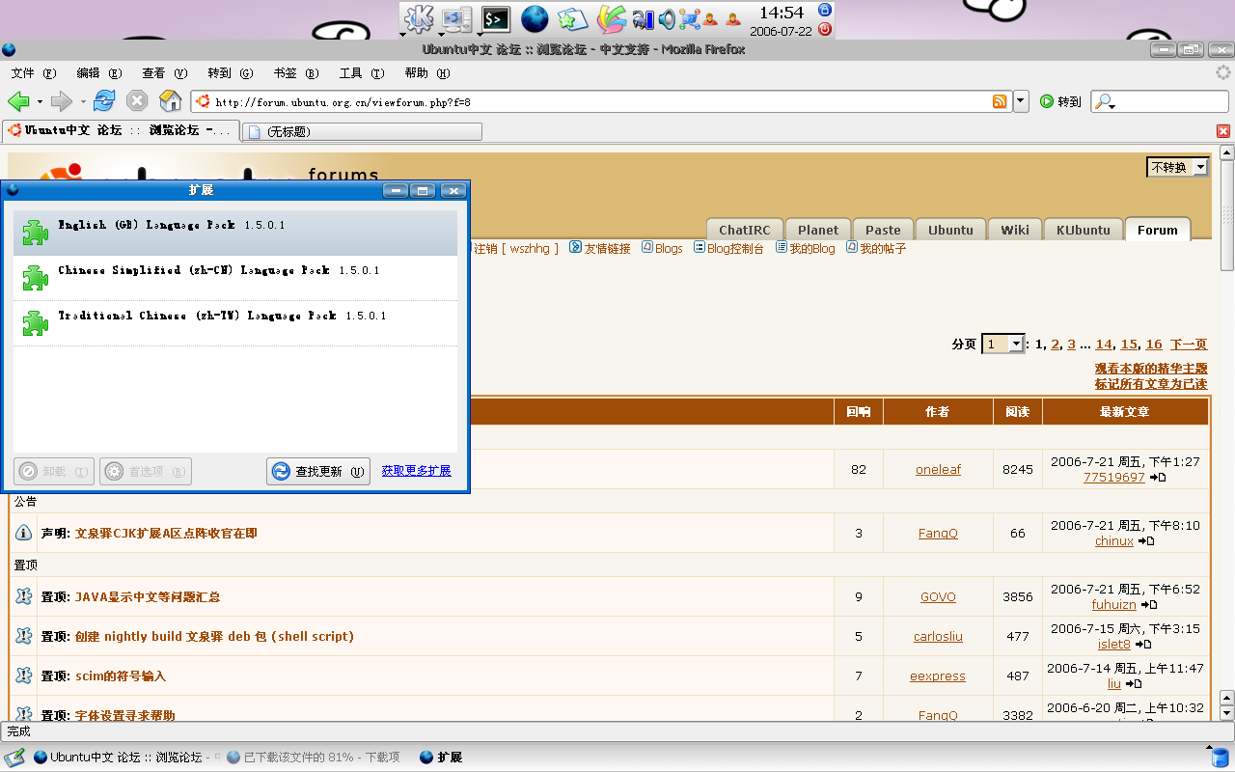Click the announcement info icon beside 声明

pyautogui.click(x=24, y=533)
